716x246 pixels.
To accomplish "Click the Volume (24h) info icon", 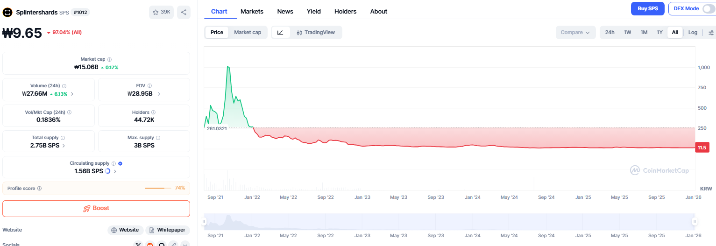I will [x=64, y=86].
